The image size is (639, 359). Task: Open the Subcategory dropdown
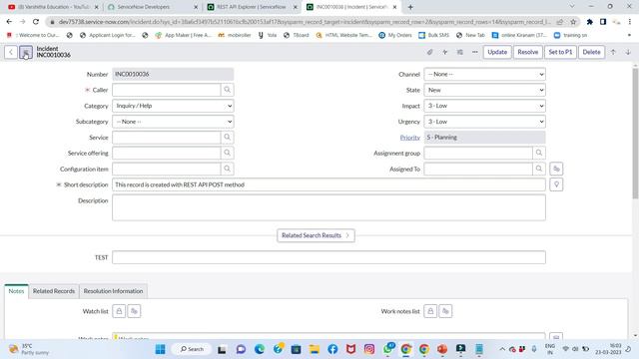click(x=173, y=122)
